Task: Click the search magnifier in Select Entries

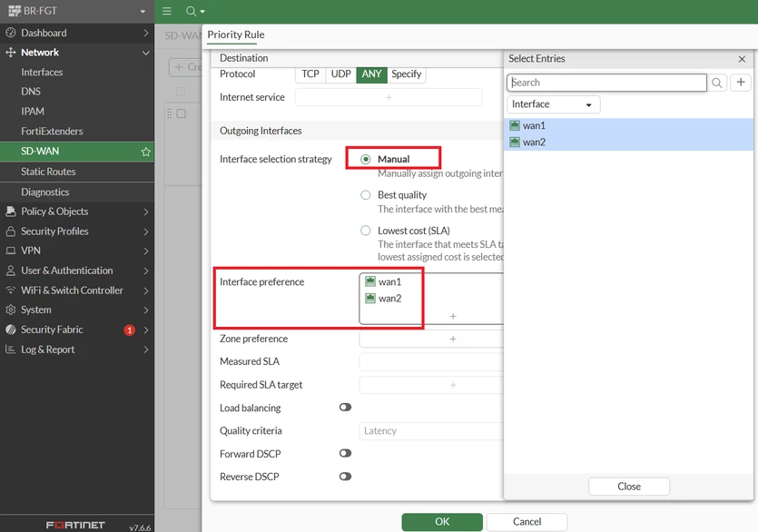Action: click(x=717, y=83)
